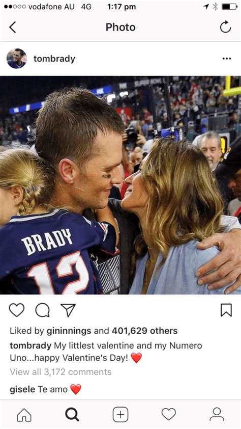Open Search tab with magnifier icon
Viewport: 241px width, 429px height.
tap(72, 415)
